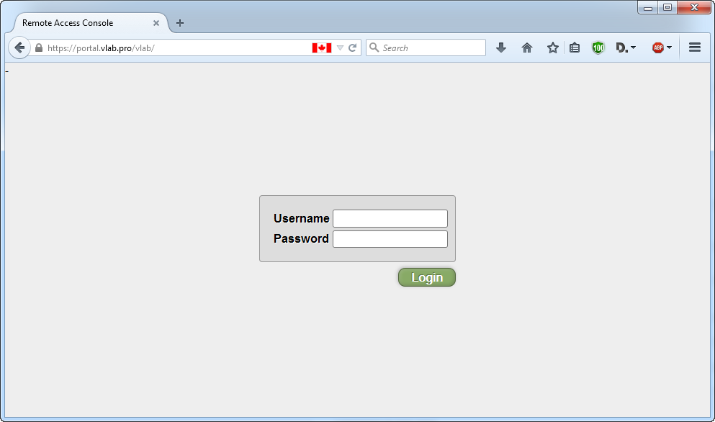Open the D extension dropdown arrow
The width and height of the screenshot is (715, 422).
(x=633, y=48)
